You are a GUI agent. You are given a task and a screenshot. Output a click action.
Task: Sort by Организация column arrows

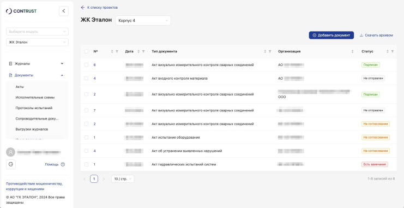tap(352, 51)
